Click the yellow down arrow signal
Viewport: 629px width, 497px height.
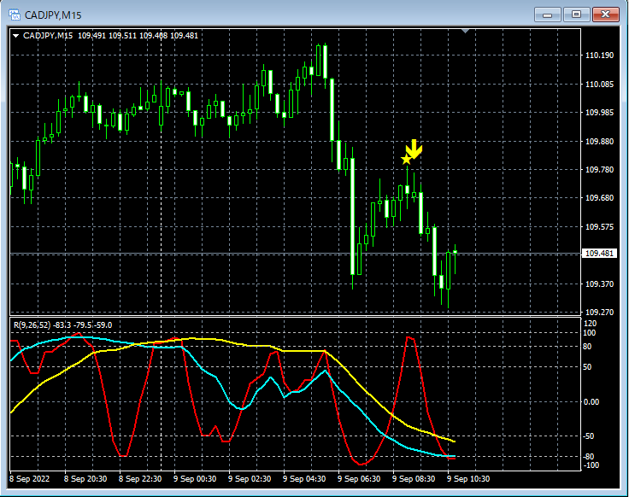(x=414, y=149)
